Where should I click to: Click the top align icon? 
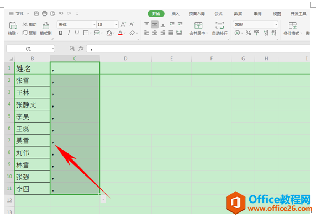[146, 24]
